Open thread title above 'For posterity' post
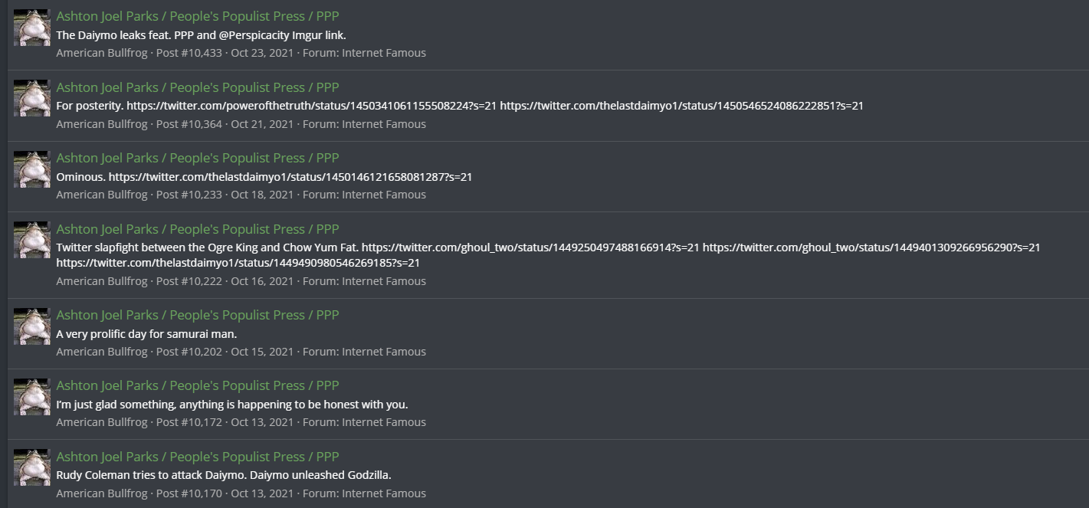Viewport: 1089px width, 508px height. click(x=198, y=87)
